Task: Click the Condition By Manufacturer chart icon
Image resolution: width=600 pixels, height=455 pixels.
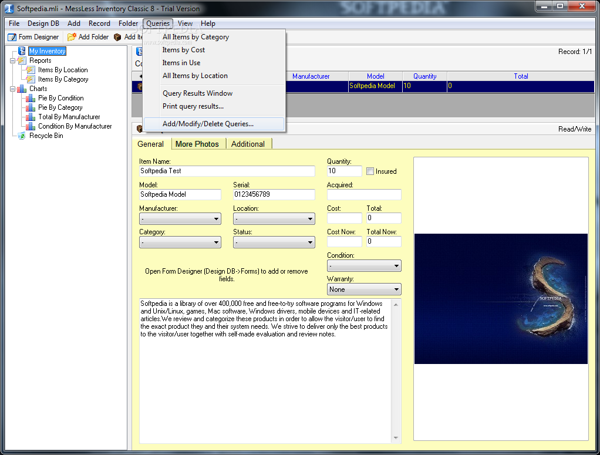Action: 31,126
